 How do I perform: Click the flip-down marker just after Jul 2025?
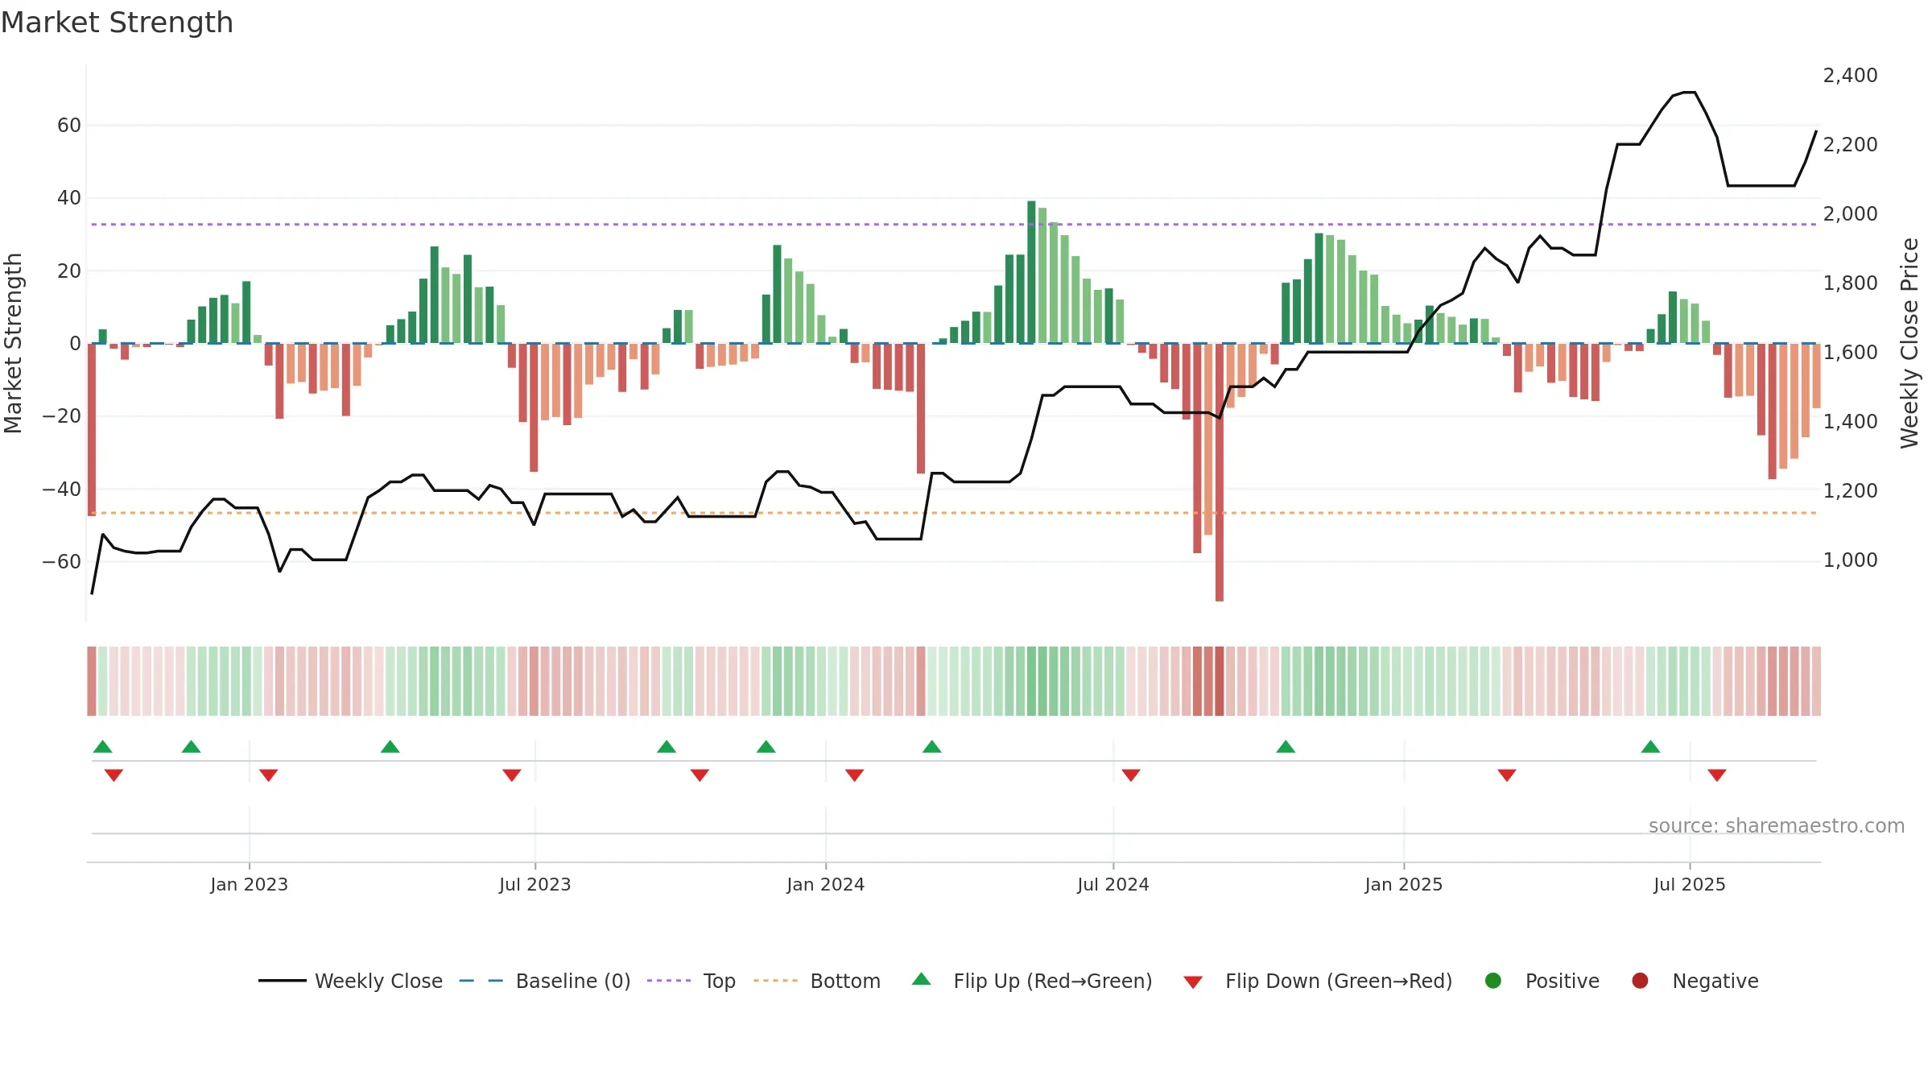pyautogui.click(x=1717, y=775)
